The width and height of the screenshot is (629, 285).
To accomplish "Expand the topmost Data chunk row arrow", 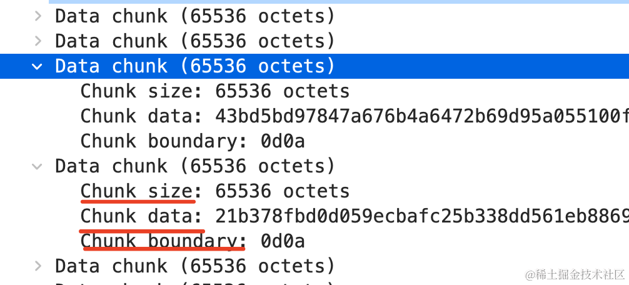I will (38, 16).
